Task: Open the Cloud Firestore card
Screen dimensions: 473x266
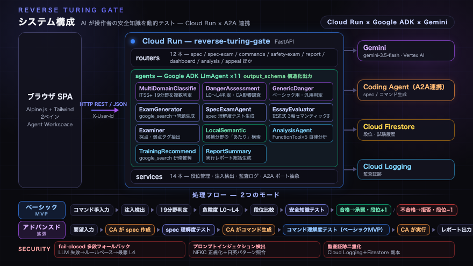Action: pos(406,130)
